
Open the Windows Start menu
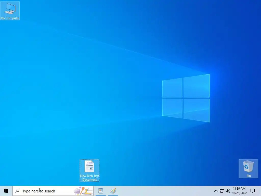(x=6, y=191)
